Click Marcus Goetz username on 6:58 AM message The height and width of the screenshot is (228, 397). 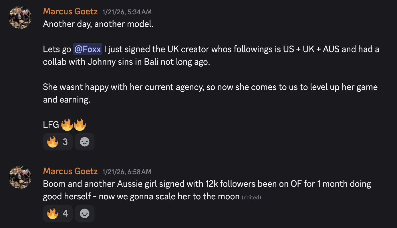click(70, 171)
